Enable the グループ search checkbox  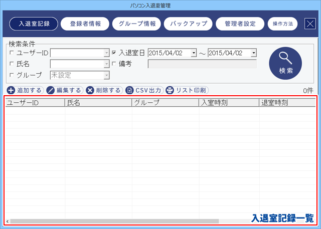(x=12, y=75)
